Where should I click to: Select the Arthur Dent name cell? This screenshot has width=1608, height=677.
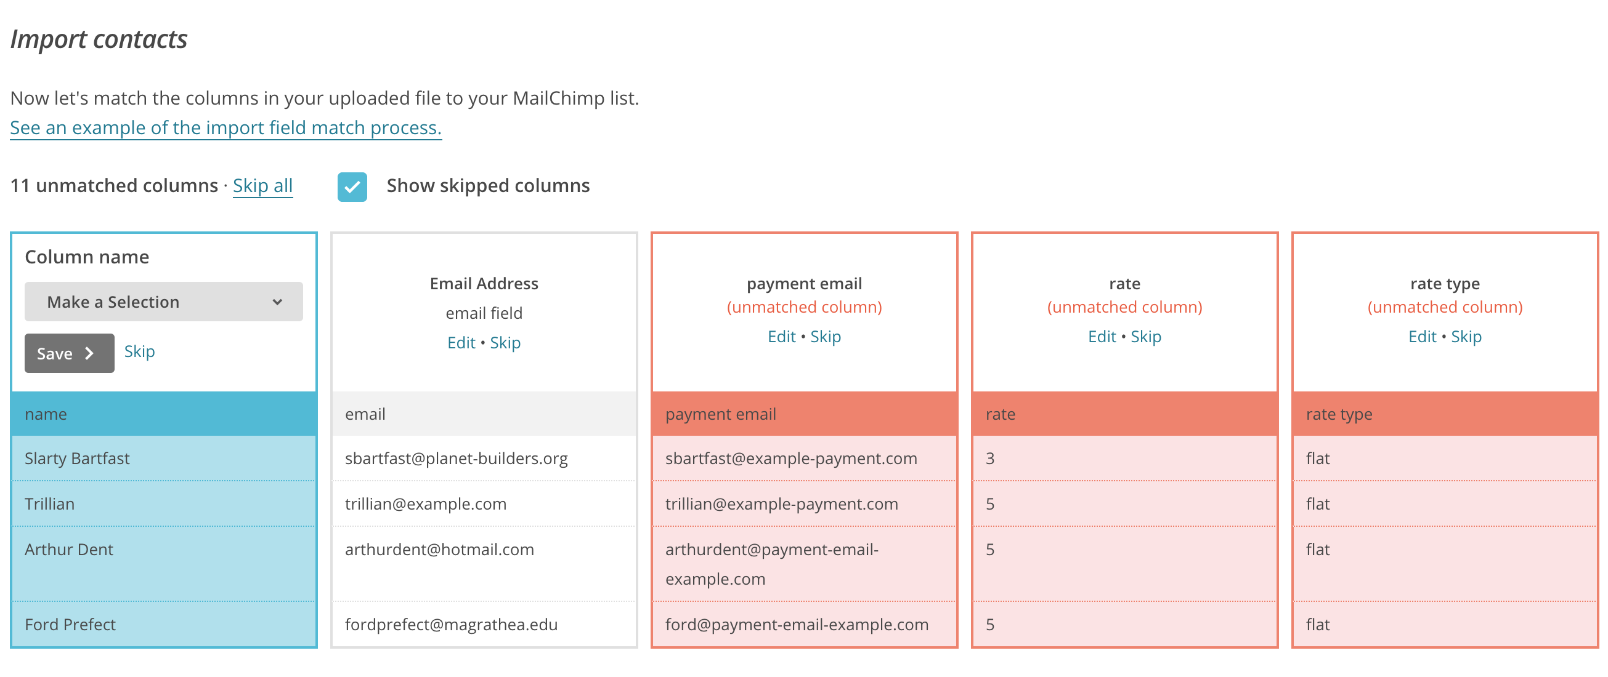(164, 564)
